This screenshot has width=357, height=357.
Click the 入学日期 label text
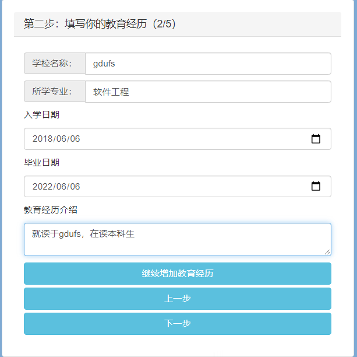(41, 115)
